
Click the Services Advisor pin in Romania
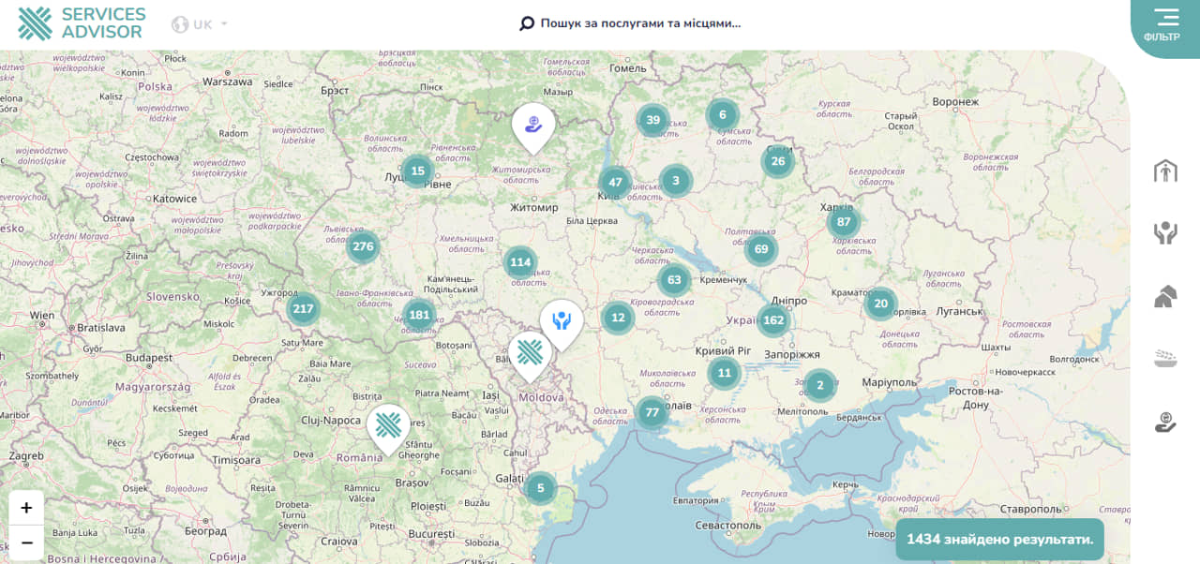click(x=387, y=426)
